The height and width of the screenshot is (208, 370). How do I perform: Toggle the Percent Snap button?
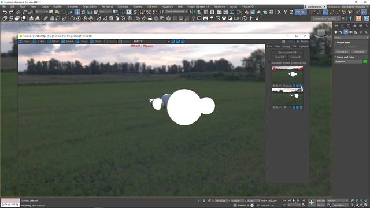[149, 12]
